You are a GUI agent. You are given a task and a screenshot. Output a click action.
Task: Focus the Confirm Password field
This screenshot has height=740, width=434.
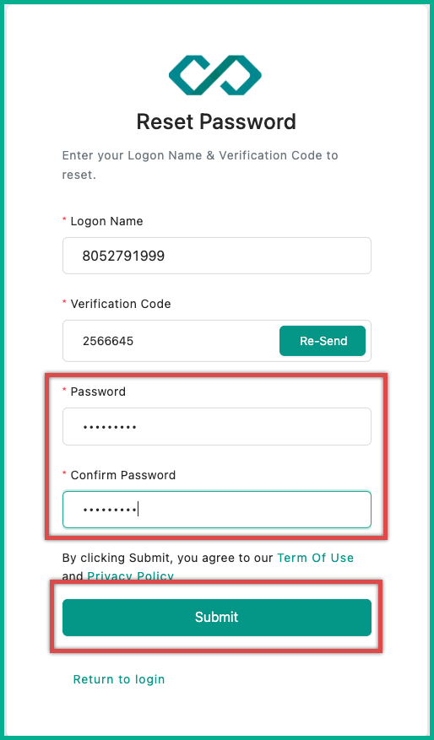click(x=217, y=510)
